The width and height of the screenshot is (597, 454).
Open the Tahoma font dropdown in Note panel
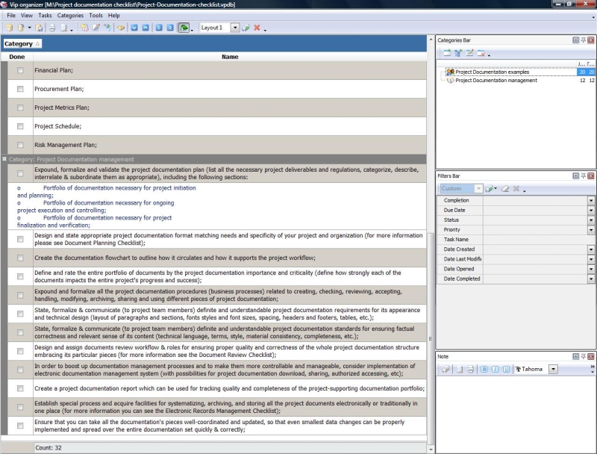(553, 367)
